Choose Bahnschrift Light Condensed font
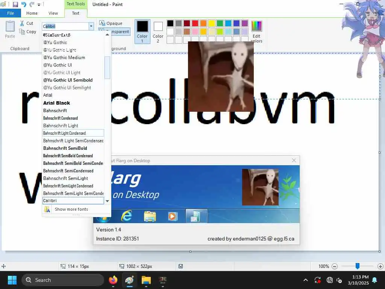Screen dimensions: 385x289 tap(73, 133)
